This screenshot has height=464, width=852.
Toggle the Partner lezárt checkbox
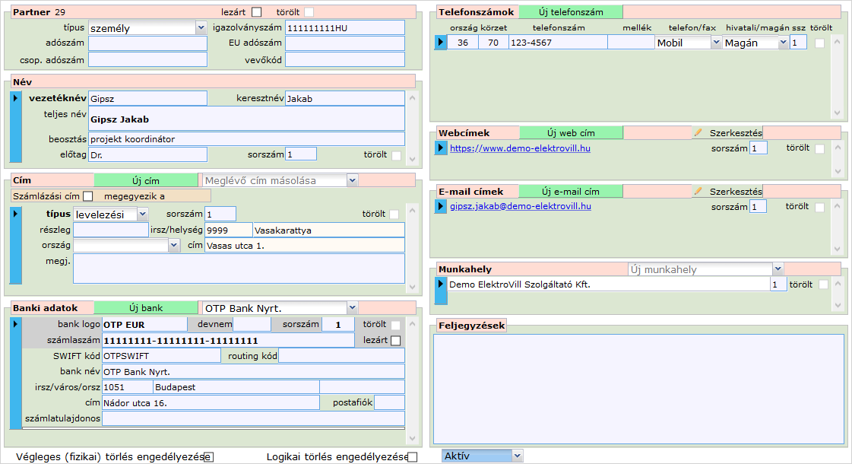tap(256, 12)
